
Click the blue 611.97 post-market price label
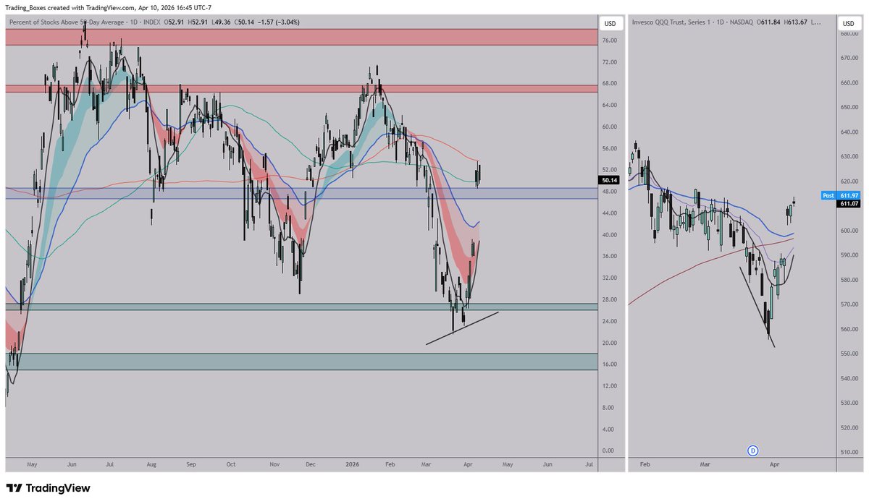click(849, 196)
